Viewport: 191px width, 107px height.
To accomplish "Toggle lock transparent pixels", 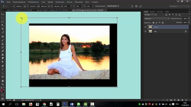I will [x=153, y=23].
